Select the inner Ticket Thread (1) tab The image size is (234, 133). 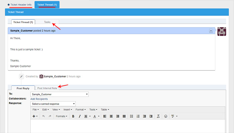[x=23, y=22]
